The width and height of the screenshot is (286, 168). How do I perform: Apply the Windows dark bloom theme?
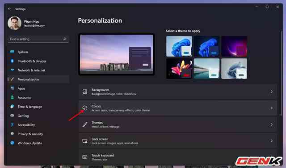click(206, 46)
